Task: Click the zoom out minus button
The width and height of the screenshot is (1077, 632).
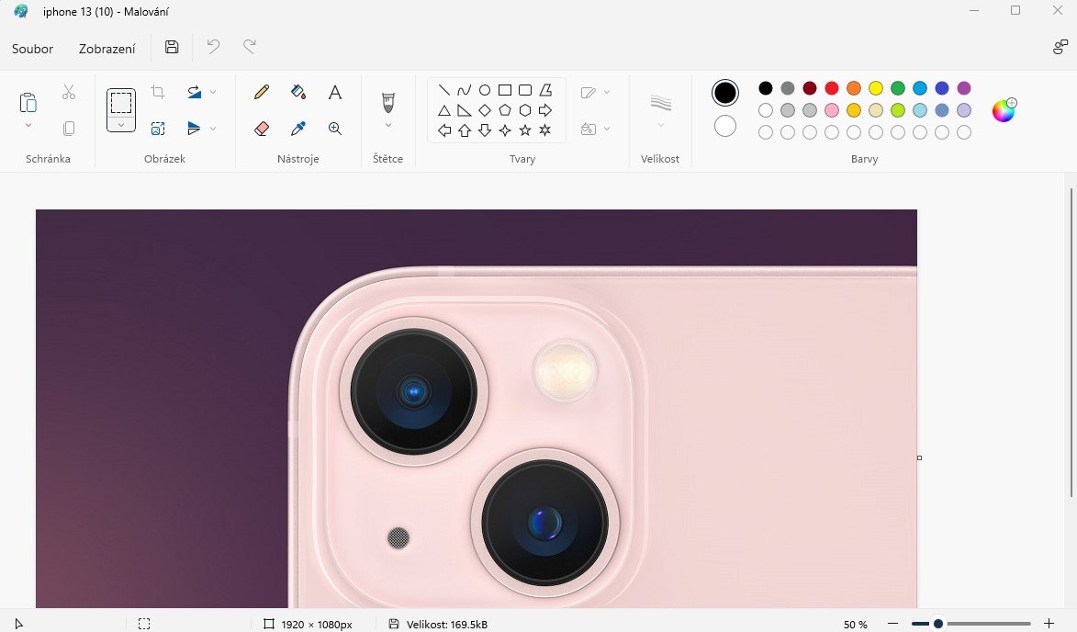Action: [x=893, y=624]
